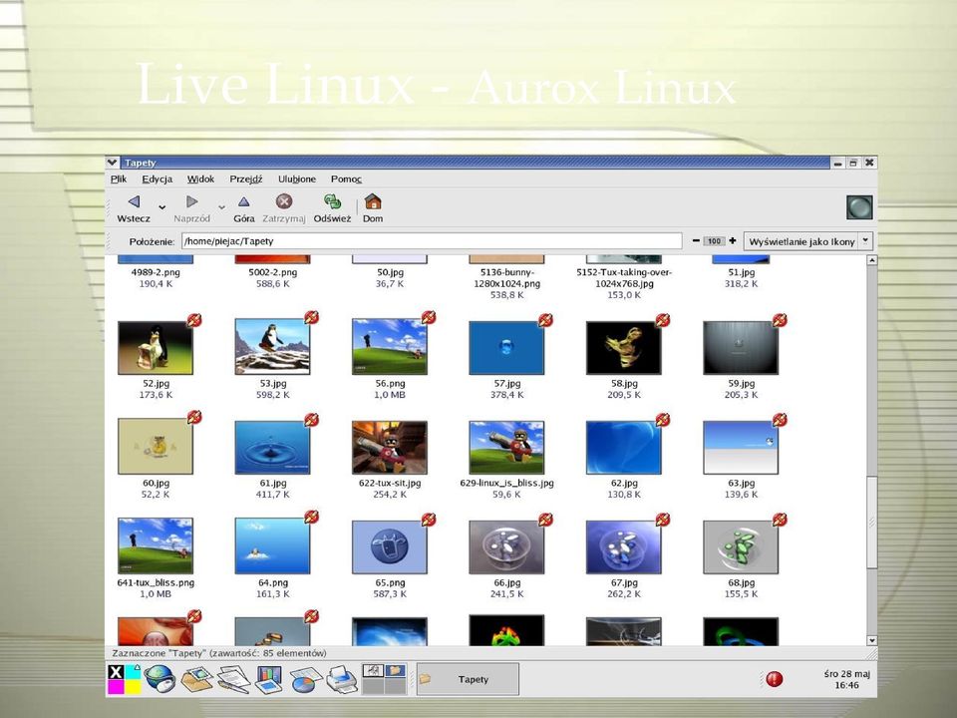Click the file name 63.jpg
957x718 pixels.
pyautogui.click(x=741, y=483)
